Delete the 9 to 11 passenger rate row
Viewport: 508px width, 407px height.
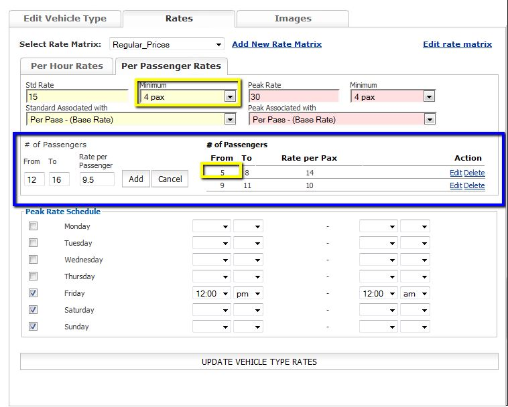point(474,185)
